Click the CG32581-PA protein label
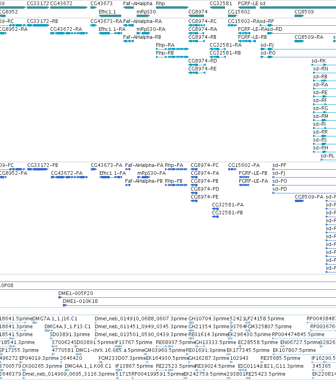Viewport: 336px width, 380px height. [x=228, y=205]
